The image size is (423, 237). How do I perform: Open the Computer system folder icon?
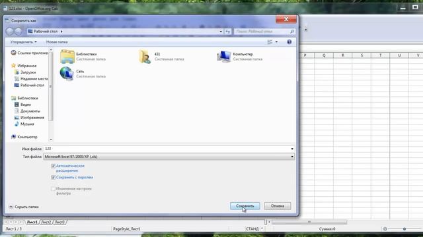tap(224, 57)
